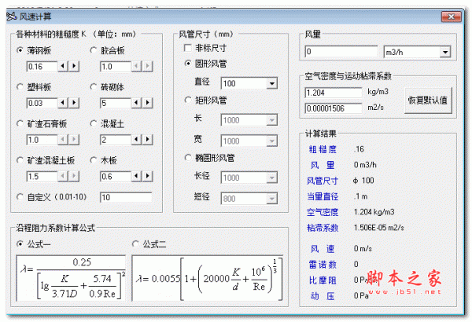Increase 砖砌体 value with right arrow

(148, 103)
